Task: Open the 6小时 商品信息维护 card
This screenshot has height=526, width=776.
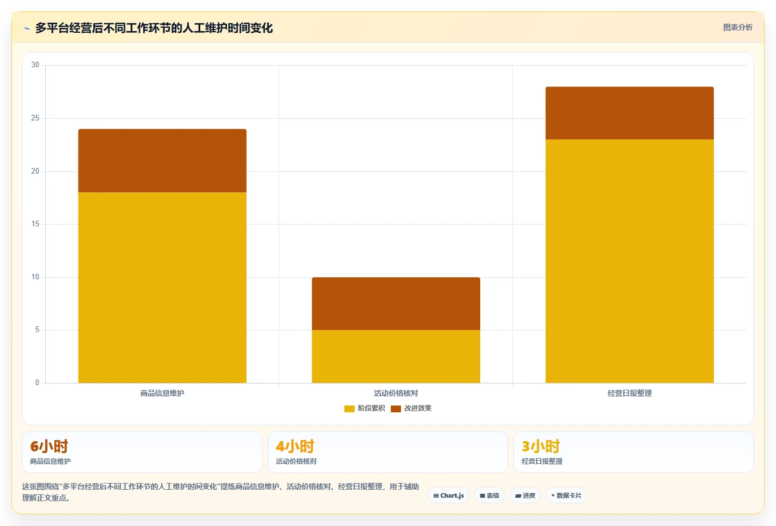Action: pos(142,452)
